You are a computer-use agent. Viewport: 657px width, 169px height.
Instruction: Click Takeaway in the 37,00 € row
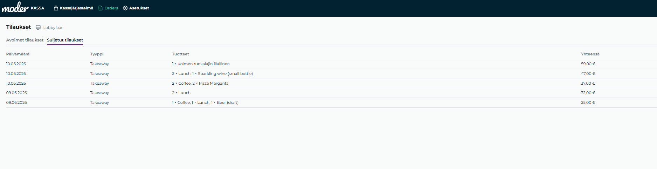click(99, 83)
